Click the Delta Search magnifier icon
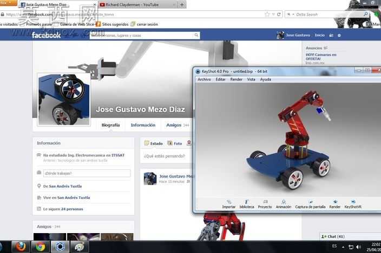 [x=366, y=15]
